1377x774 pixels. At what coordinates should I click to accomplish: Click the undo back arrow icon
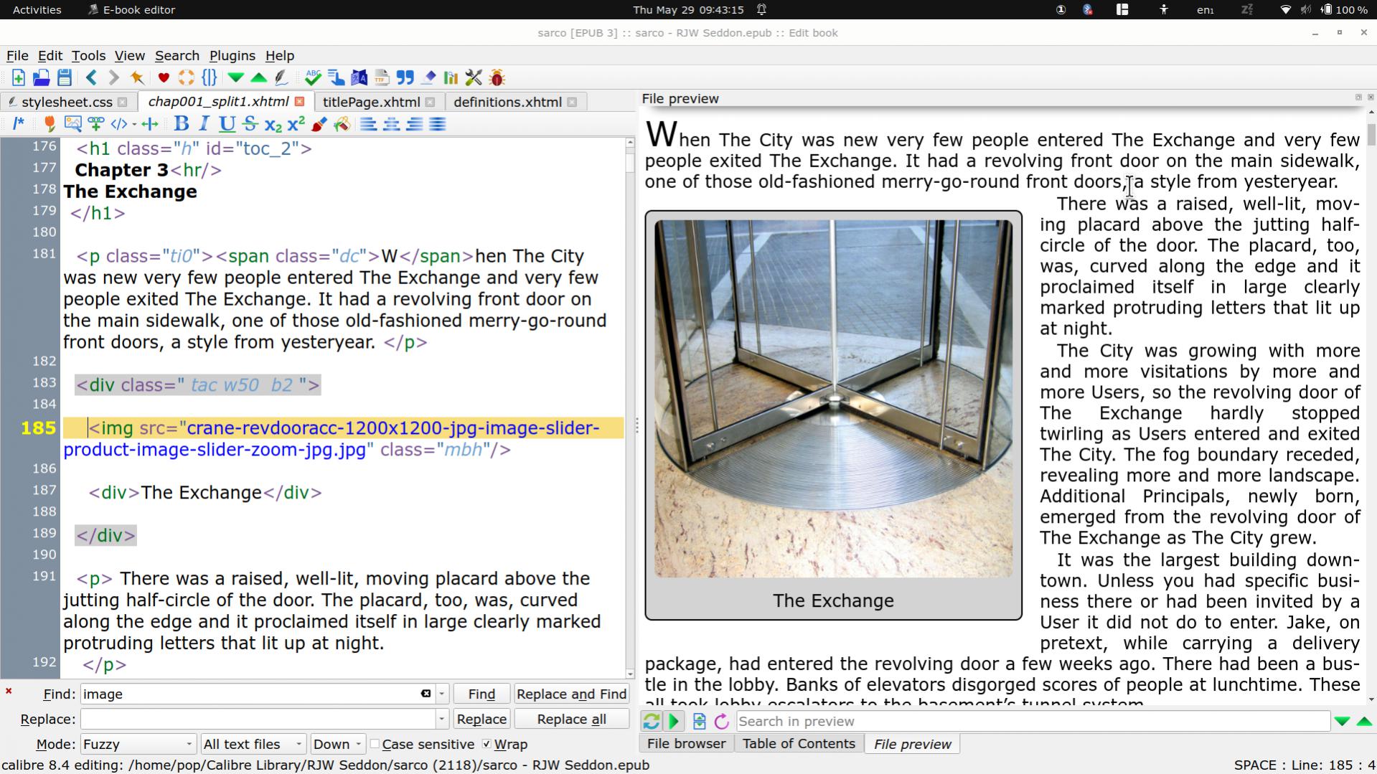coord(91,78)
